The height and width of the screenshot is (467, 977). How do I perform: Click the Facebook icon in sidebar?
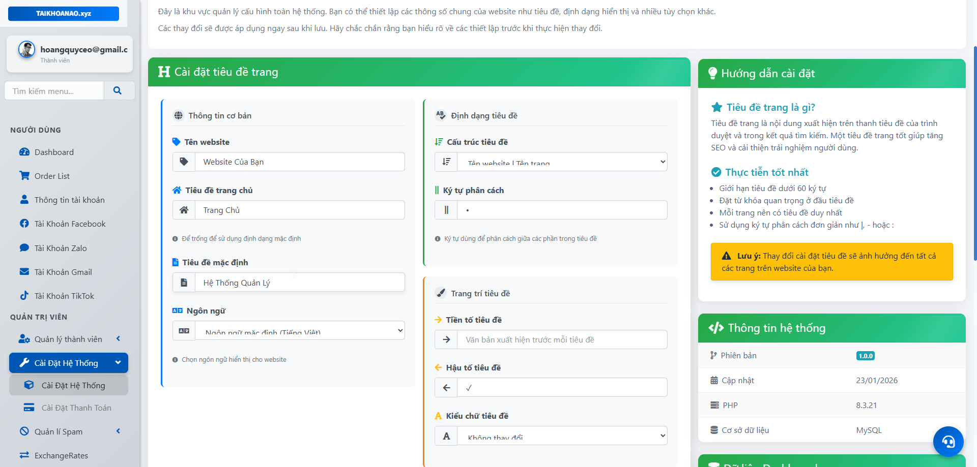point(24,224)
